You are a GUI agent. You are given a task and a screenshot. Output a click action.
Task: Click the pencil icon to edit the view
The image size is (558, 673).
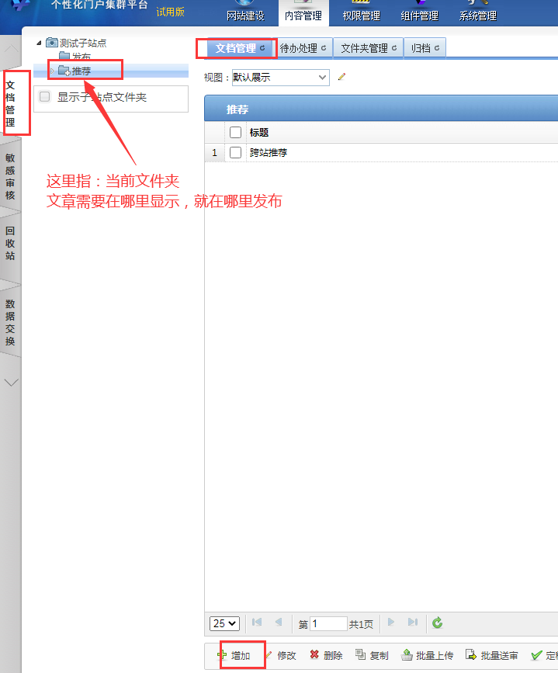(341, 78)
